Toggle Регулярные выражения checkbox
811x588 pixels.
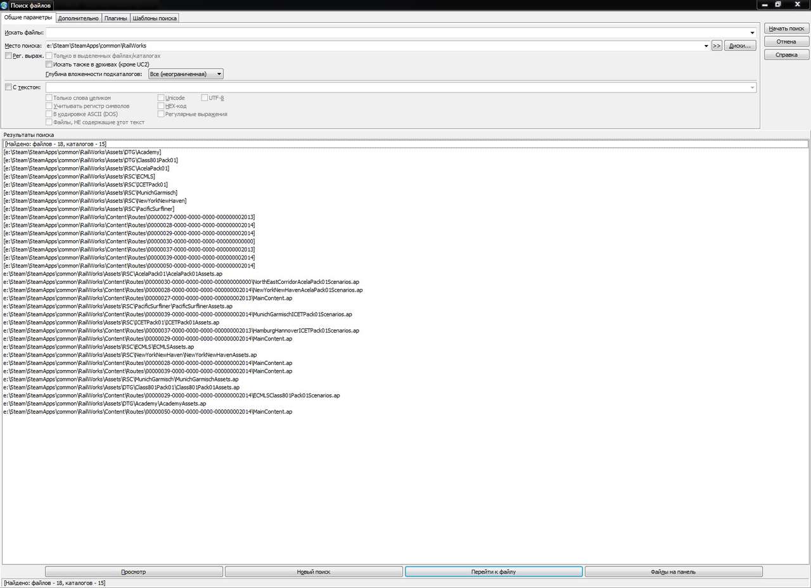tap(161, 114)
